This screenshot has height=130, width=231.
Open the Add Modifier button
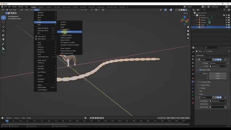point(213,56)
